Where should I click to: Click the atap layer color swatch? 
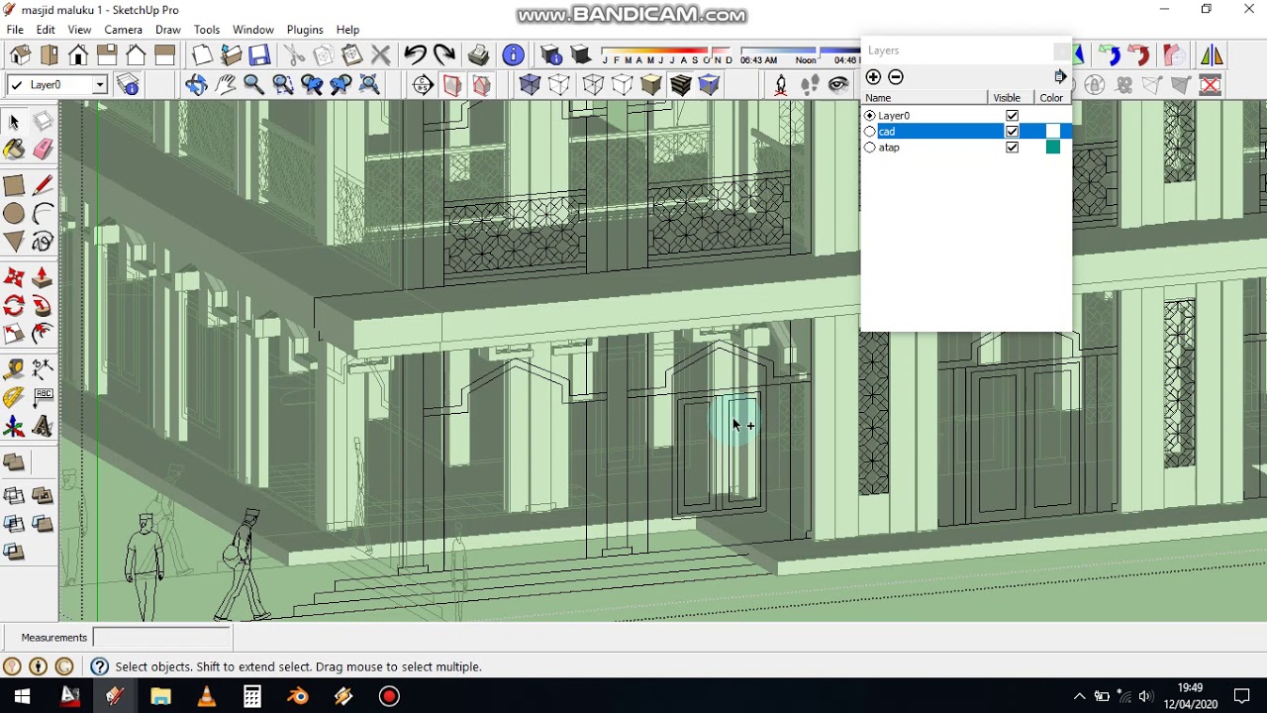[x=1052, y=148]
